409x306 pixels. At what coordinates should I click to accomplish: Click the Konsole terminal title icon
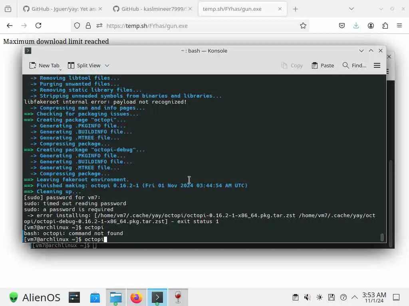tap(28, 51)
